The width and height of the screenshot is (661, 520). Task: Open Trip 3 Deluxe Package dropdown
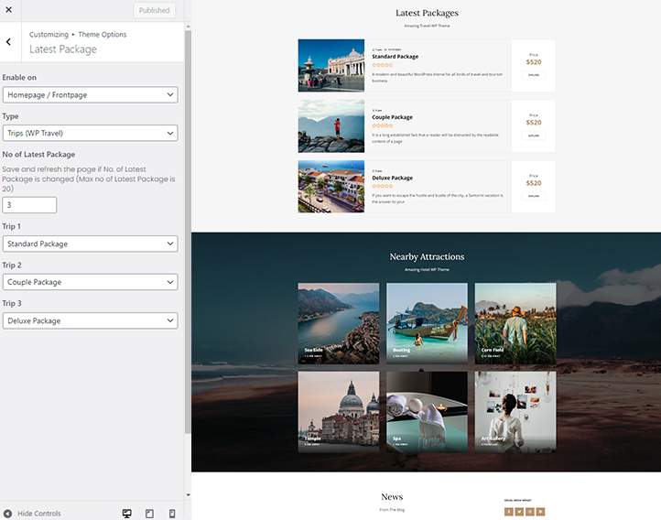pos(90,320)
